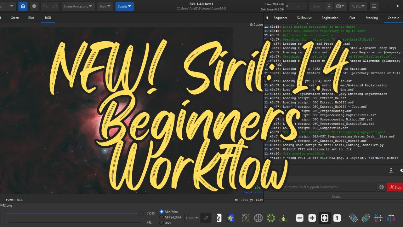Collapse panel with the left arrow

click(x=267, y=18)
